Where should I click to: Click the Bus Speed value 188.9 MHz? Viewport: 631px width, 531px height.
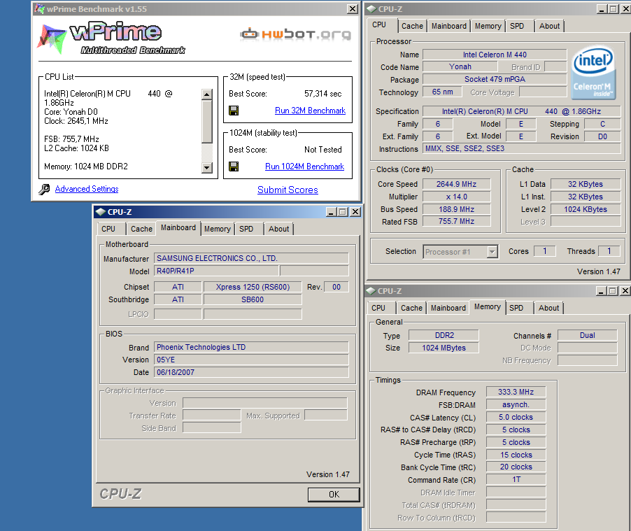point(456,209)
